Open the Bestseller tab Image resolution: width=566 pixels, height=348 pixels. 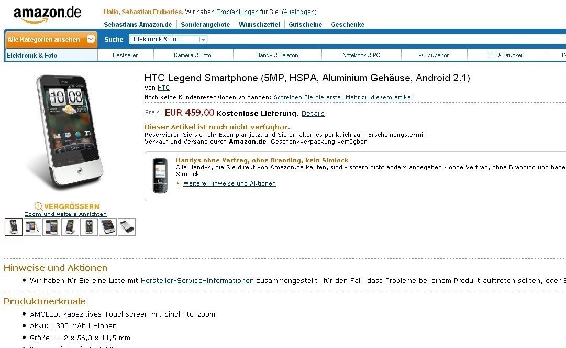tap(125, 55)
